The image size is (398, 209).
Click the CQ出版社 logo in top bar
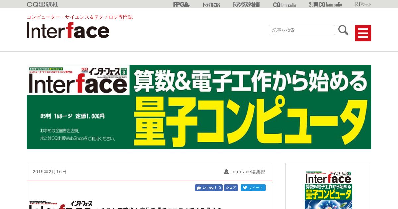coord(42,4)
